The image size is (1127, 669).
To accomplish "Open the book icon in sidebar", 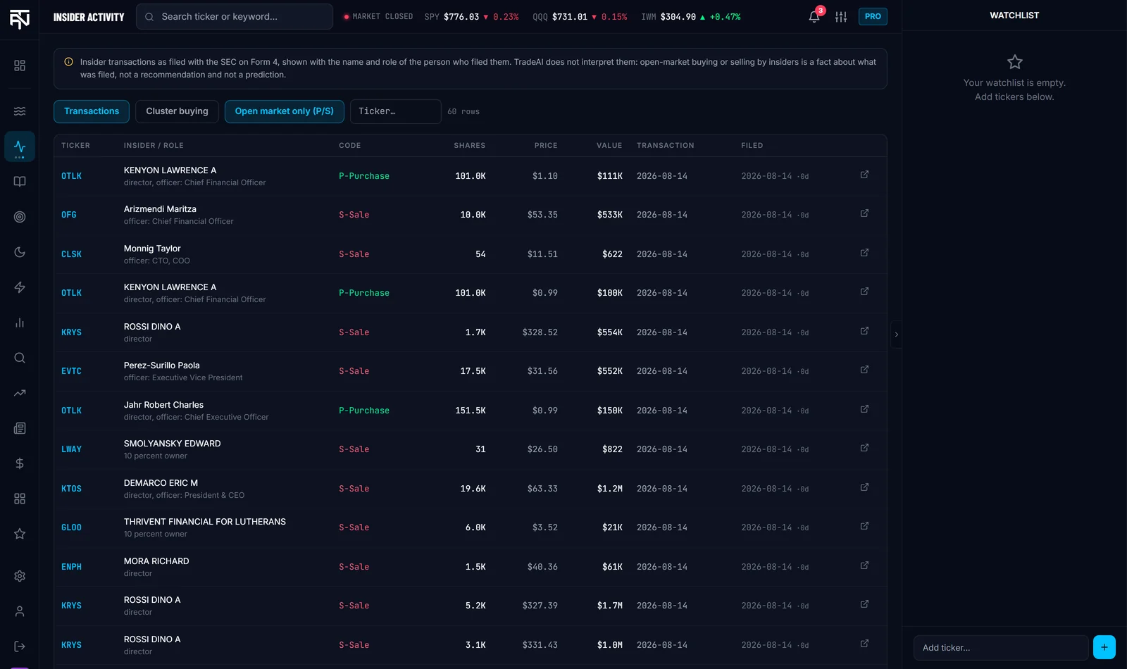I will point(20,182).
